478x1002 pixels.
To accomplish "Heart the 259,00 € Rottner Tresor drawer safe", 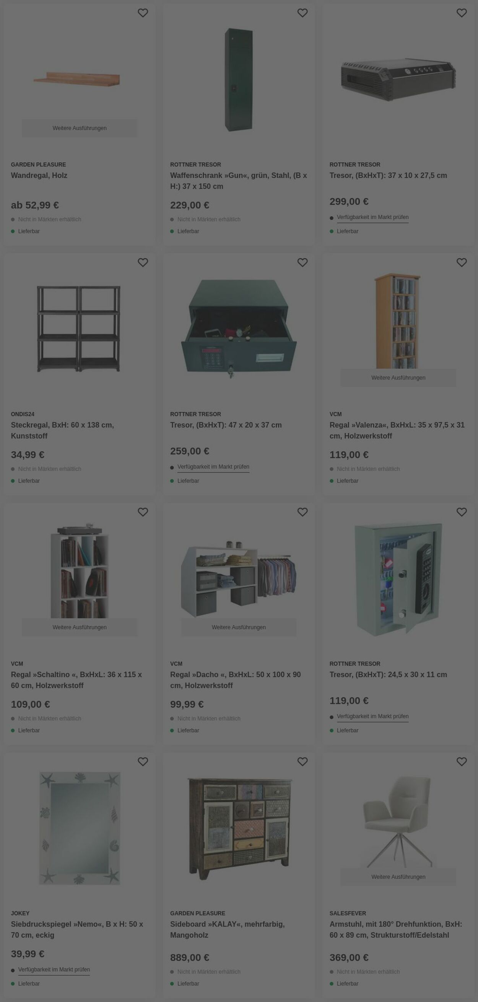I will click(x=302, y=262).
